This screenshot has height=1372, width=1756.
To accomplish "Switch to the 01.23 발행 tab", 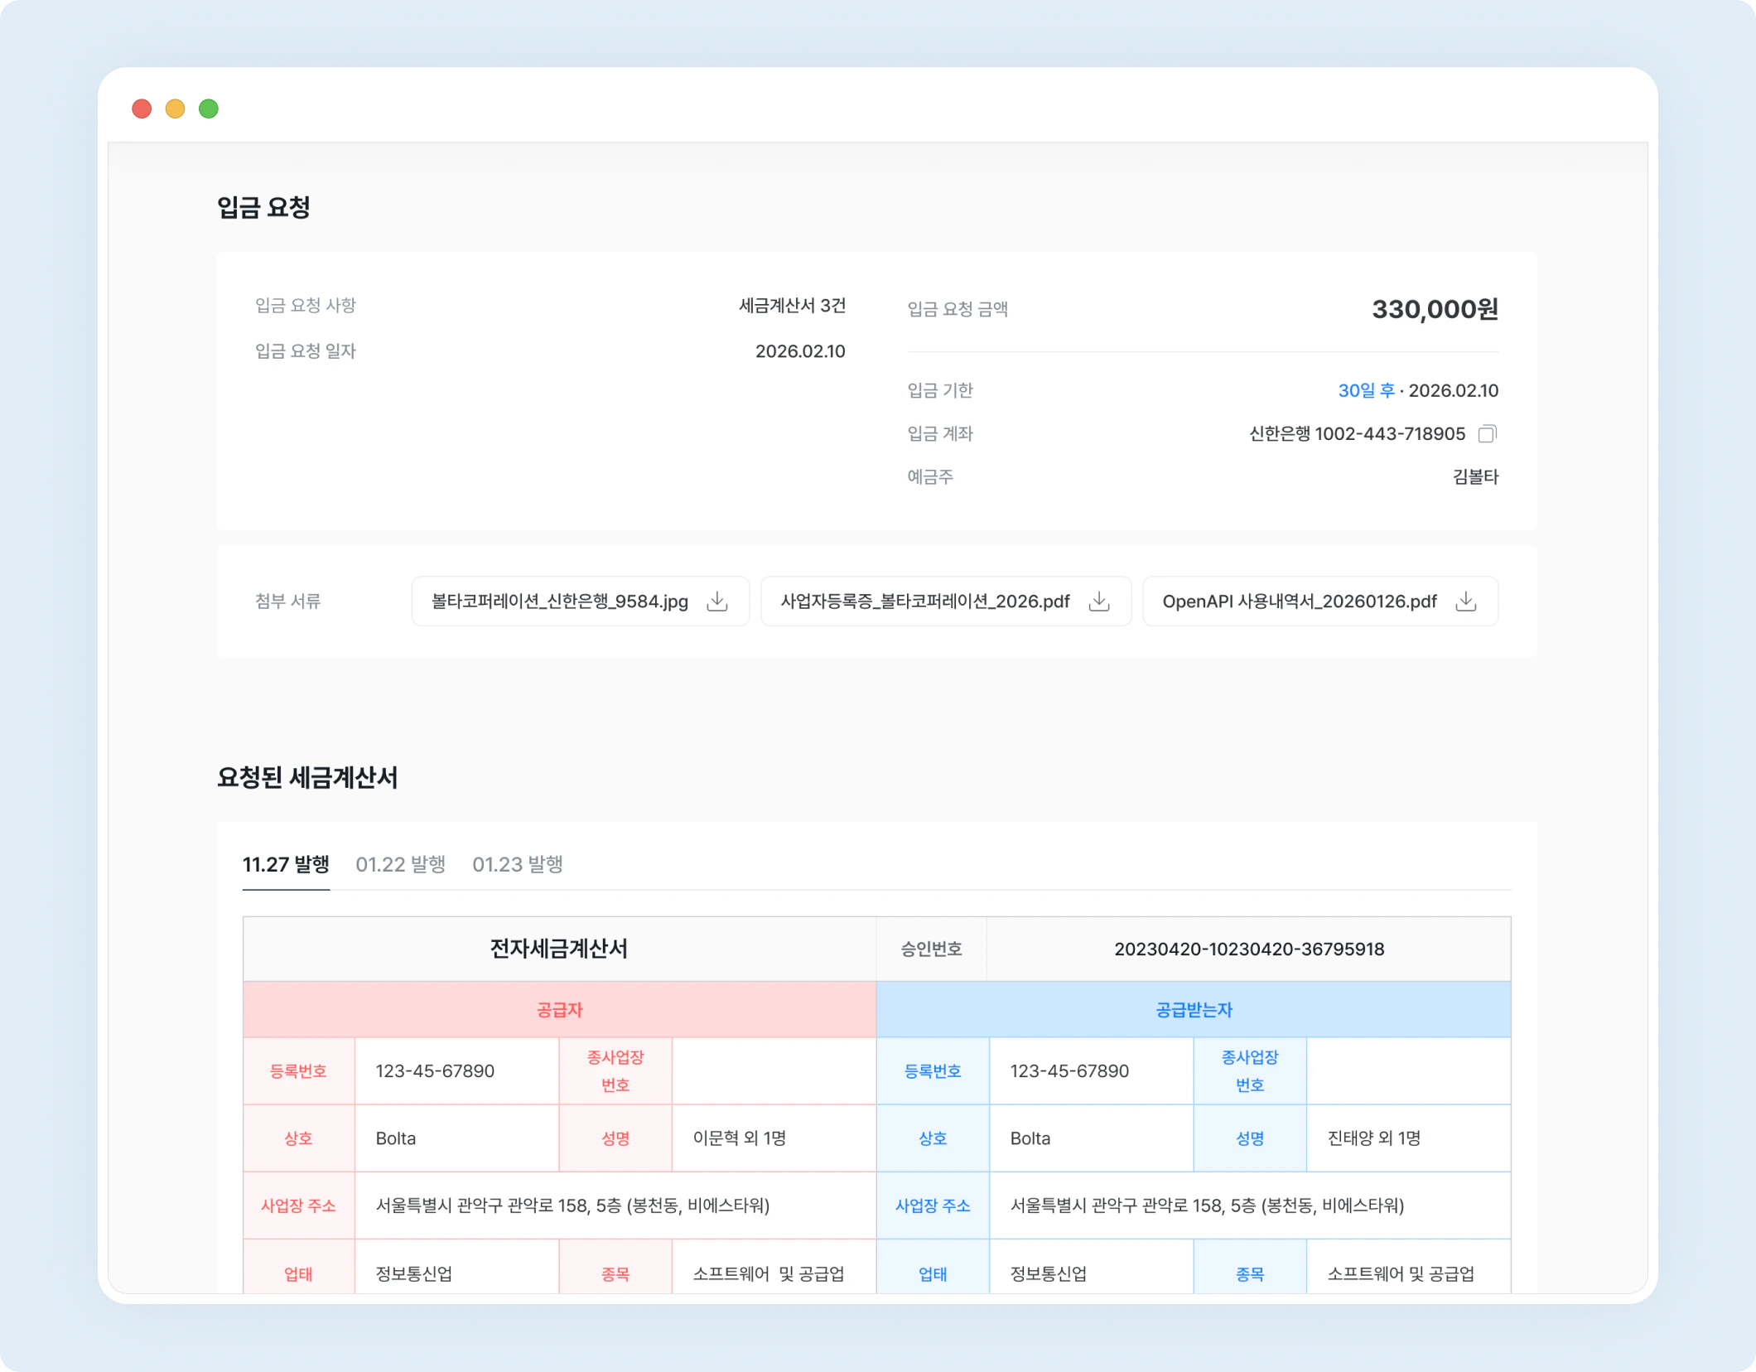I will pyautogui.click(x=518, y=864).
